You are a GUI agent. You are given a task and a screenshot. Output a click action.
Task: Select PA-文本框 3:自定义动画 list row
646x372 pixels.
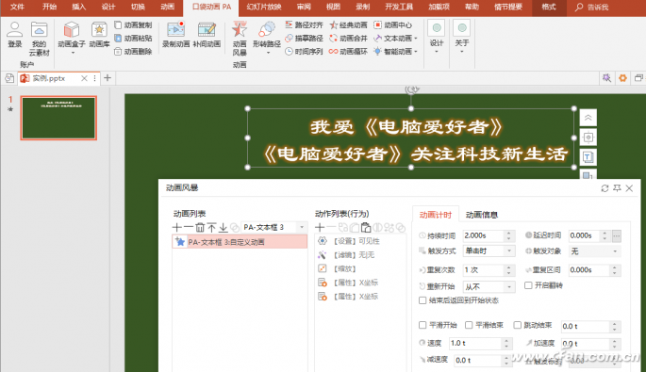click(x=240, y=242)
